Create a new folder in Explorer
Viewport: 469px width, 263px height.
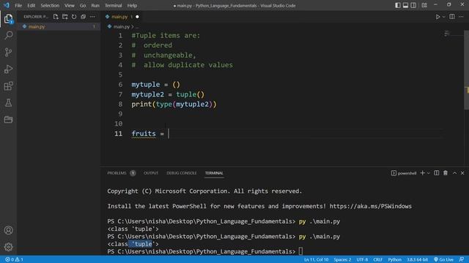point(65,17)
